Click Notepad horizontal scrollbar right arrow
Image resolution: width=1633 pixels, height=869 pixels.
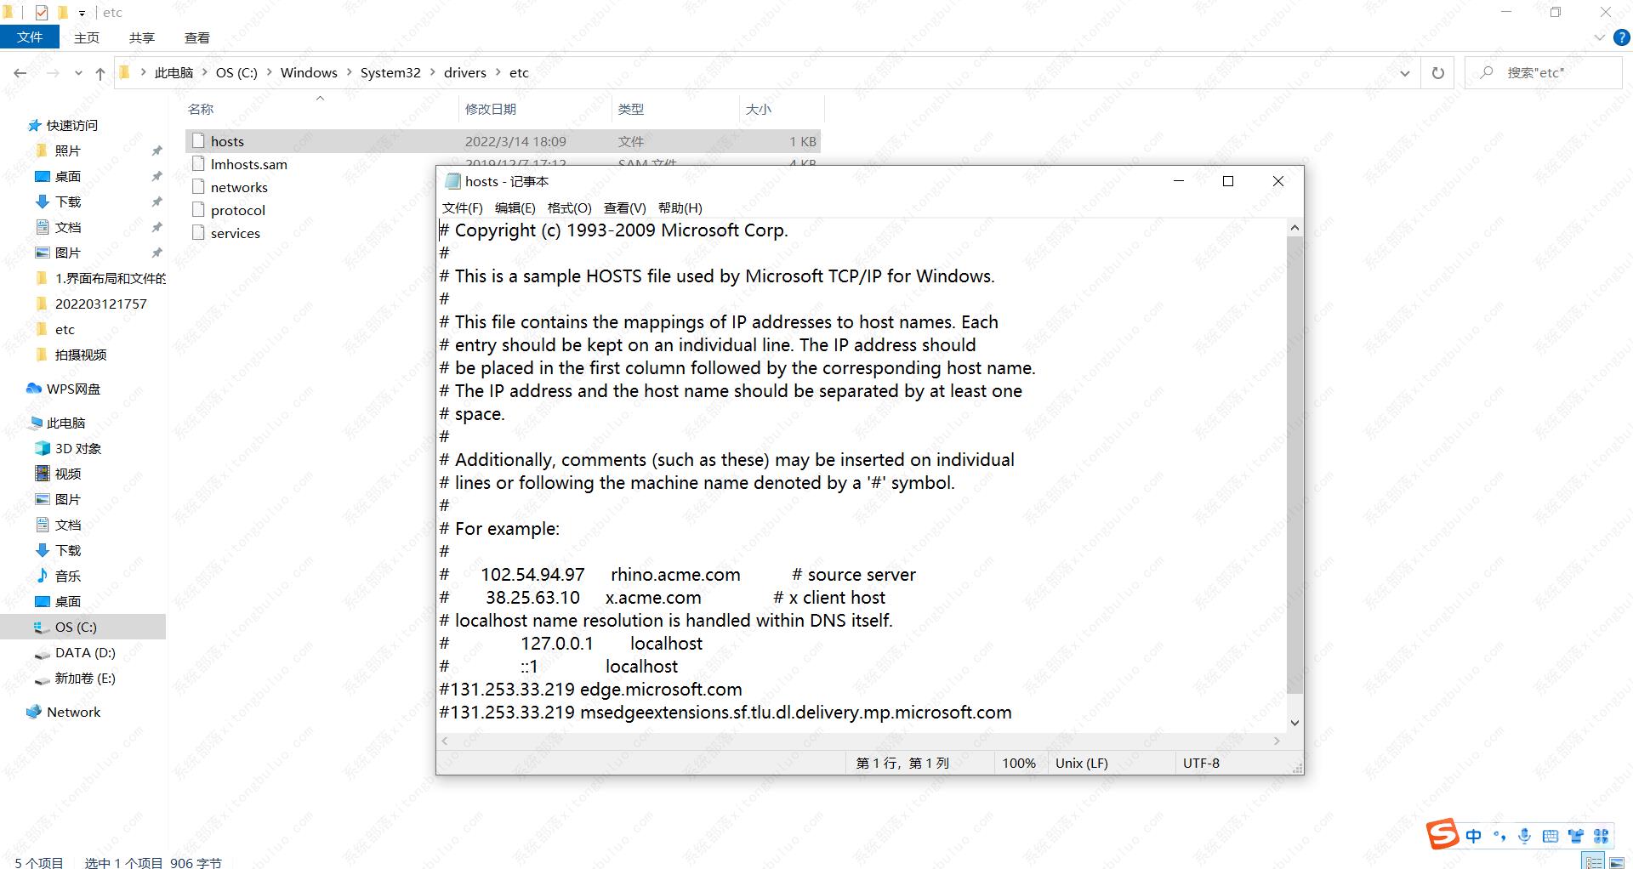[x=1277, y=741]
